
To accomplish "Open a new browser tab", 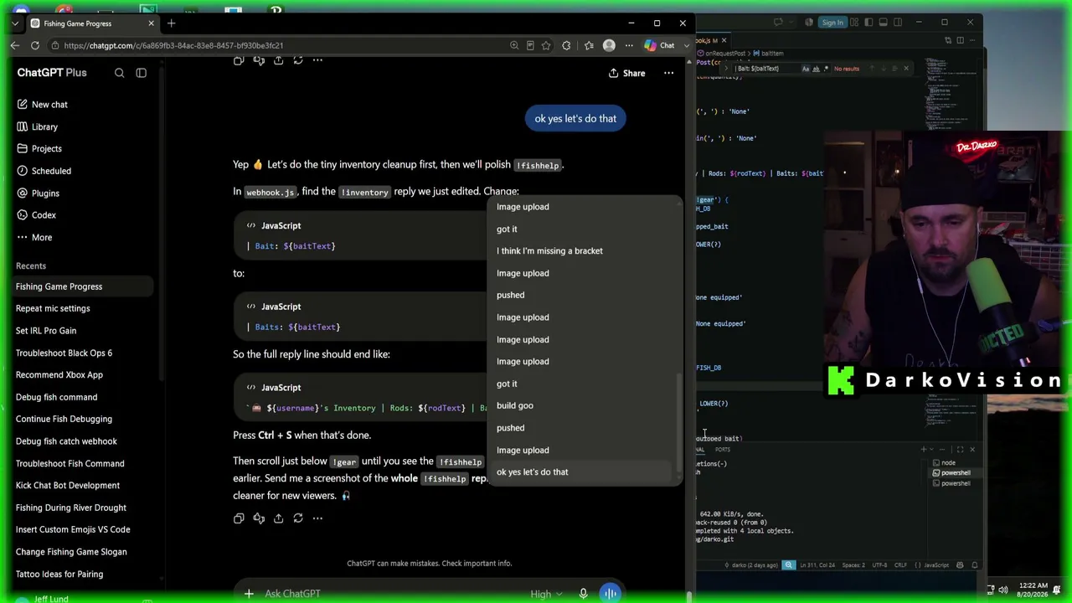I will coord(171,23).
